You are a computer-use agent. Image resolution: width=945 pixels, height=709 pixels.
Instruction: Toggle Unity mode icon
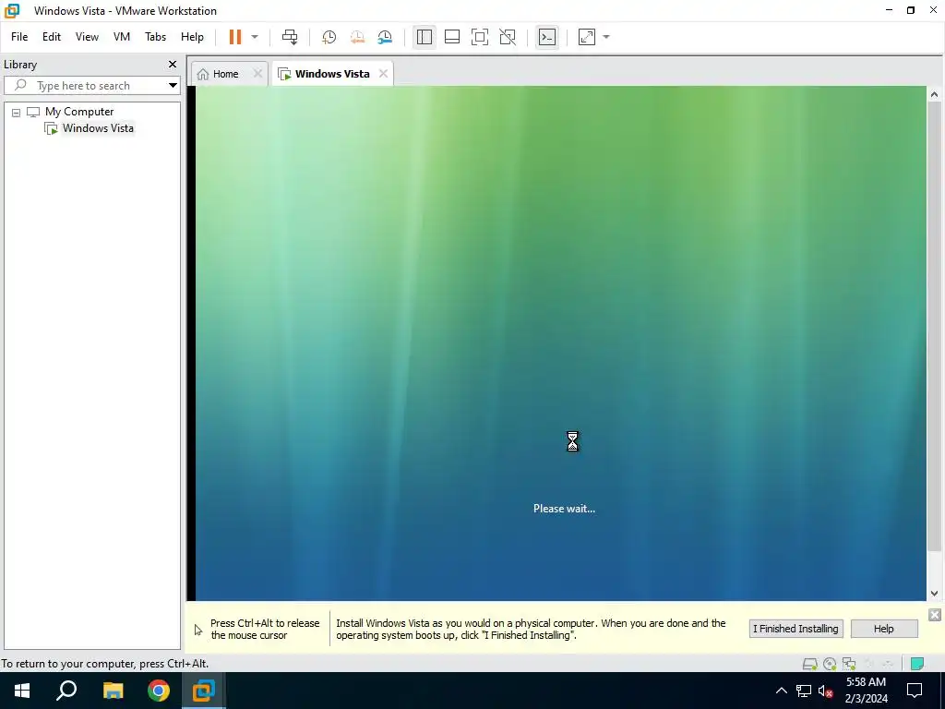[x=508, y=37]
